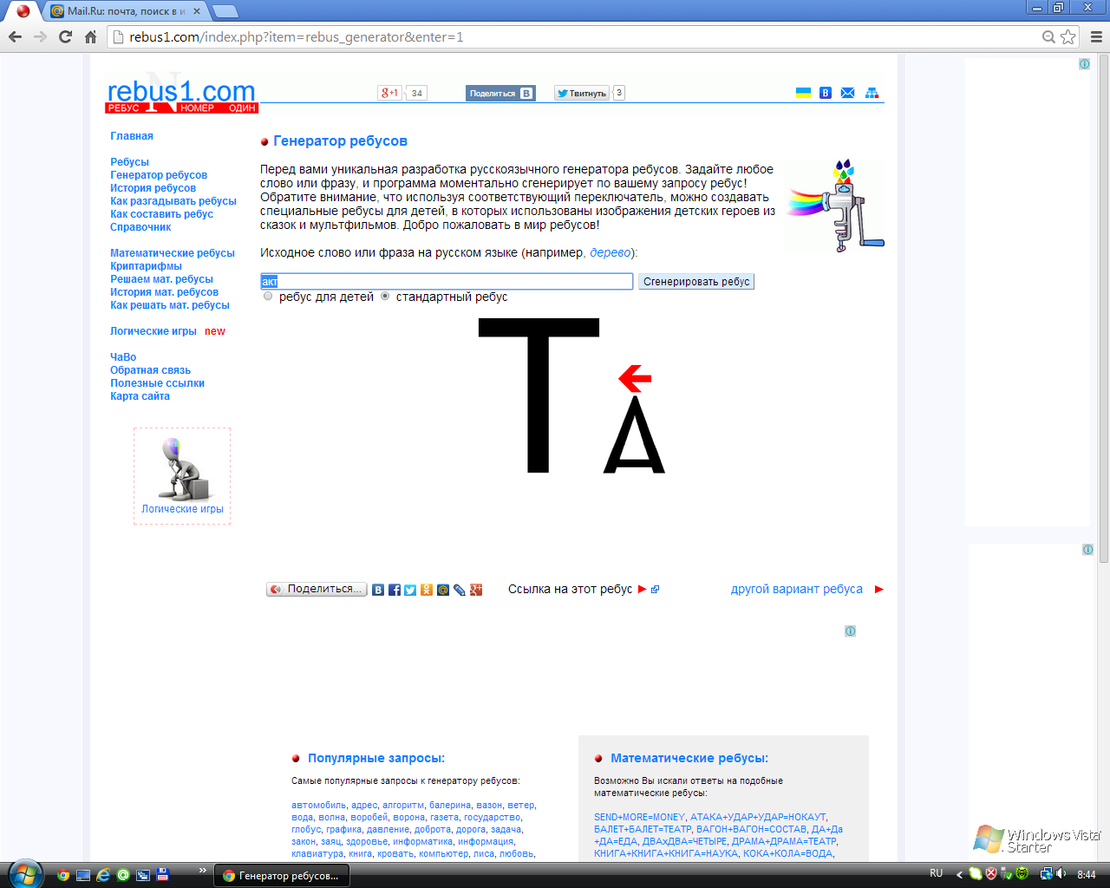Screen dimensions: 1110x888
Task: Open 'Главная' in the sidebar menu
Action: click(x=132, y=136)
